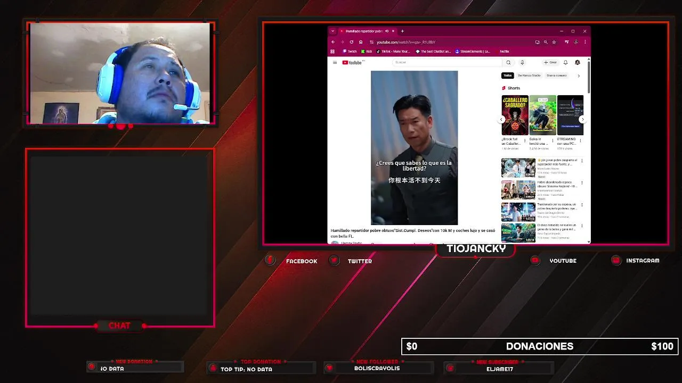Click the Crear button
This screenshot has width=682, height=383.
[550, 62]
